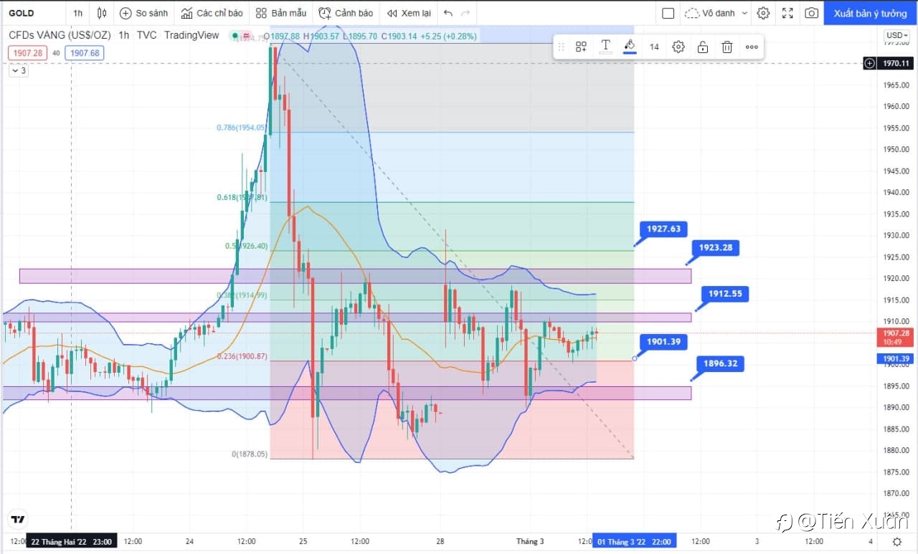
Task: Open chart settings gear in top bar
Action: pyautogui.click(x=764, y=13)
